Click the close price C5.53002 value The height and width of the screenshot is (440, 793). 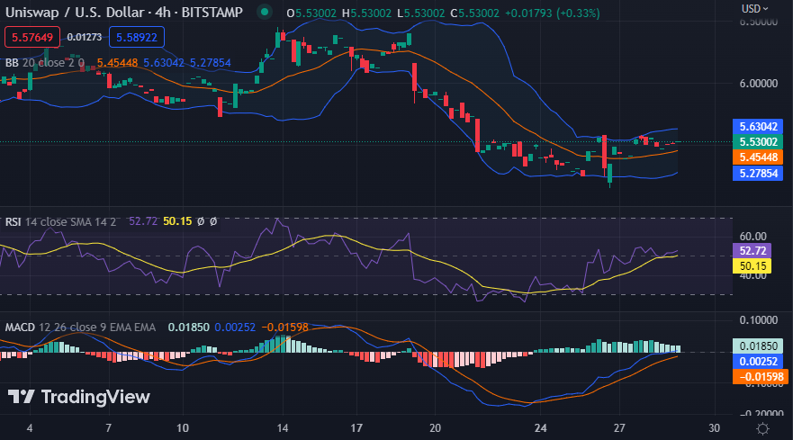(x=475, y=13)
